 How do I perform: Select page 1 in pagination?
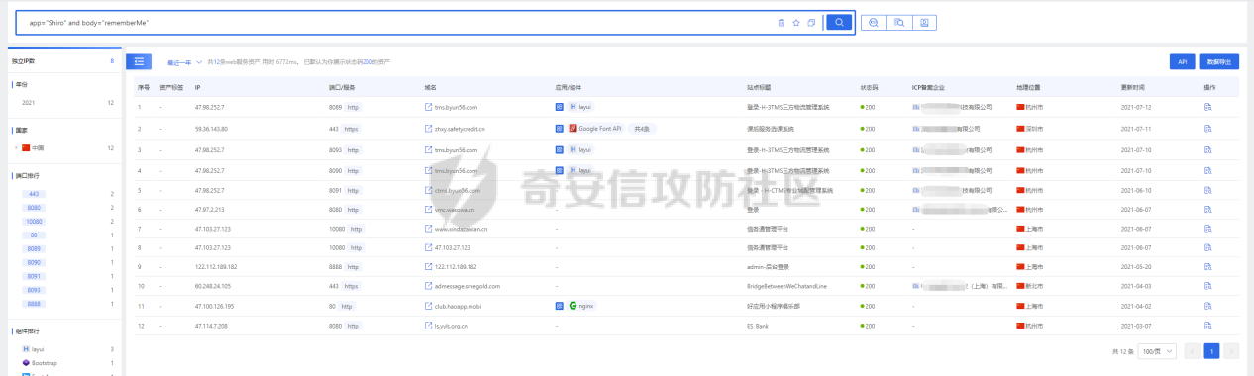[1212, 351]
